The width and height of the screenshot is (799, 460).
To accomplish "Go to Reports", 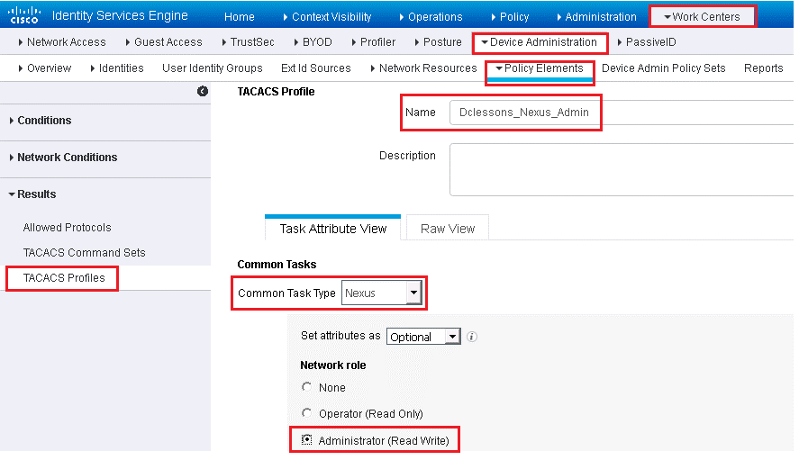I will [763, 68].
